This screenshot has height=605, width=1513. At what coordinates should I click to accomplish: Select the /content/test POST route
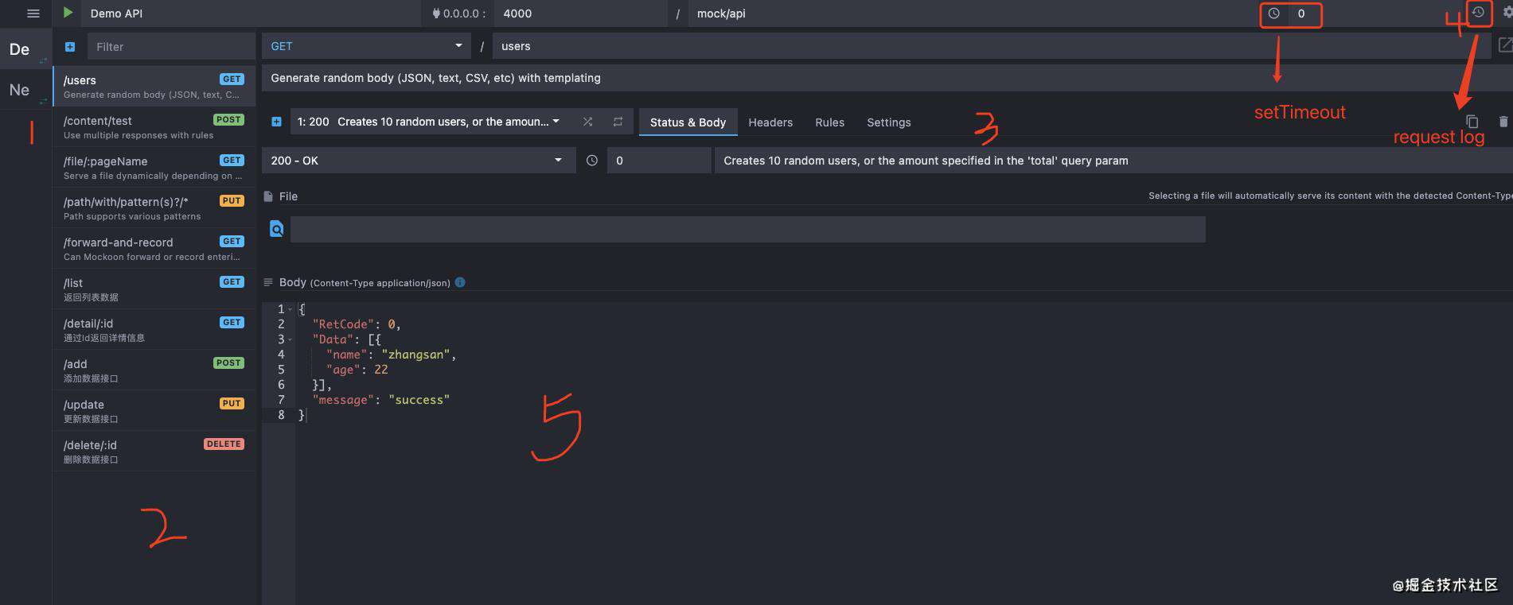tap(154, 127)
